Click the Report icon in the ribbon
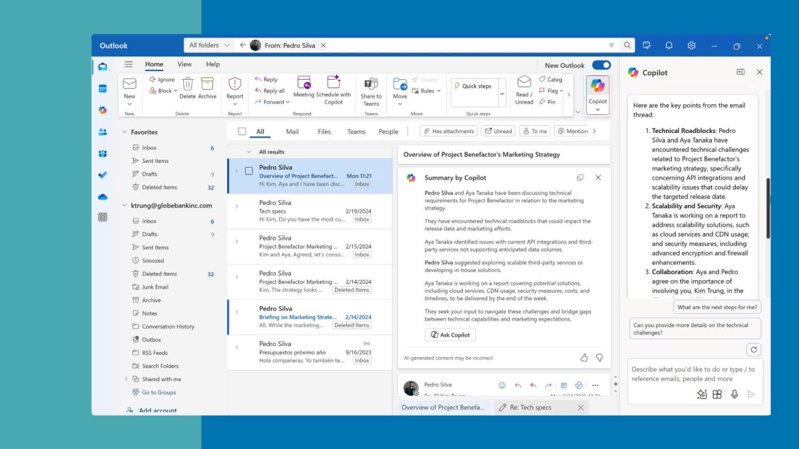 pyautogui.click(x=234, y=84)
